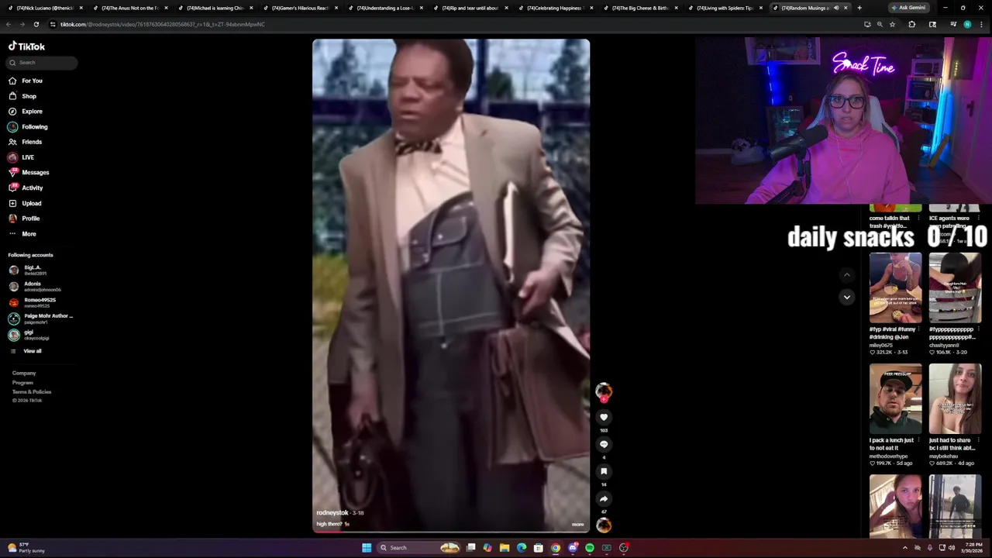Screen dimensions: 992x558
Task: Follow creator via avatar plus badge
Action: (604, 398)
